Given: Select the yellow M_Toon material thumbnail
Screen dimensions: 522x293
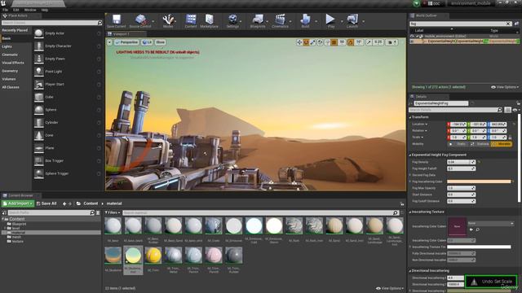Looking at the screenshot, I should pyautogui.click(x=153, y=255).
